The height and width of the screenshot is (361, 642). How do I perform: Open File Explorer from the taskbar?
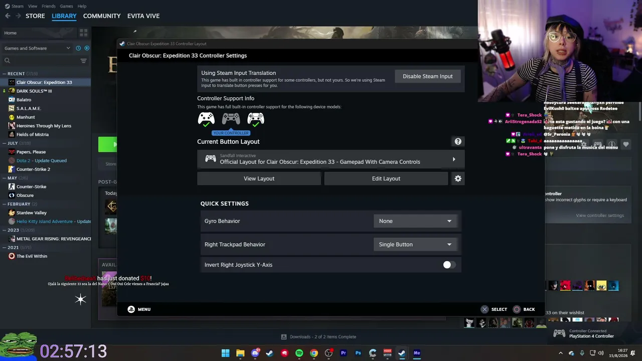(x=240, y=353)
